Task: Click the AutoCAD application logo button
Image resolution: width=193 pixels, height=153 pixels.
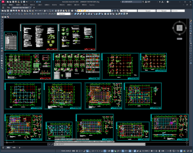Action: tap(3, 2)
